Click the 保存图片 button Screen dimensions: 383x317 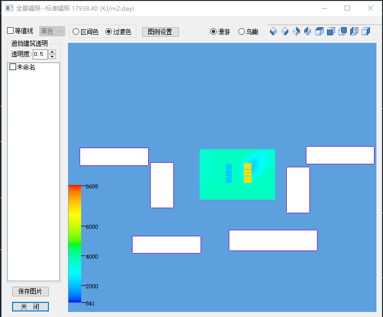[30, 291]
